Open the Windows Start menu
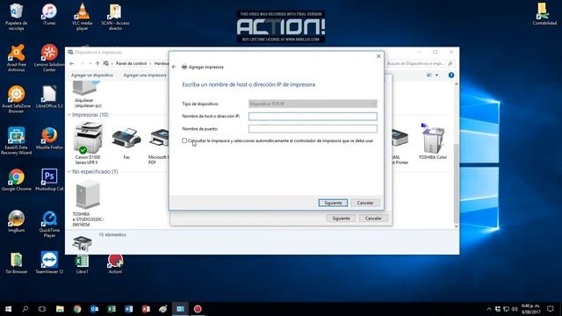The height and width of the screenshot is (316, 562). pos(8,309)
